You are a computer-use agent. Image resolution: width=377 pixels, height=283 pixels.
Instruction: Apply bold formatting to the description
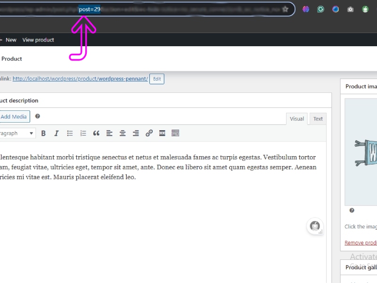(x=43, y=133)
